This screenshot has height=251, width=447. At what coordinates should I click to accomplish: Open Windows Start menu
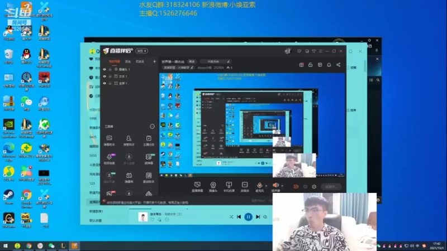coord(6,246)
